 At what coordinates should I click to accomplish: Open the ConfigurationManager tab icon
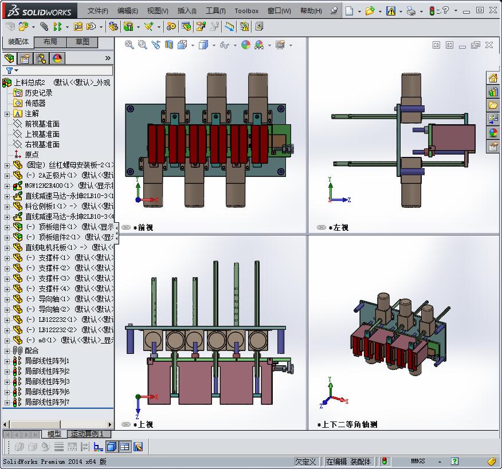pyautogui.click(x=41, y=58)
